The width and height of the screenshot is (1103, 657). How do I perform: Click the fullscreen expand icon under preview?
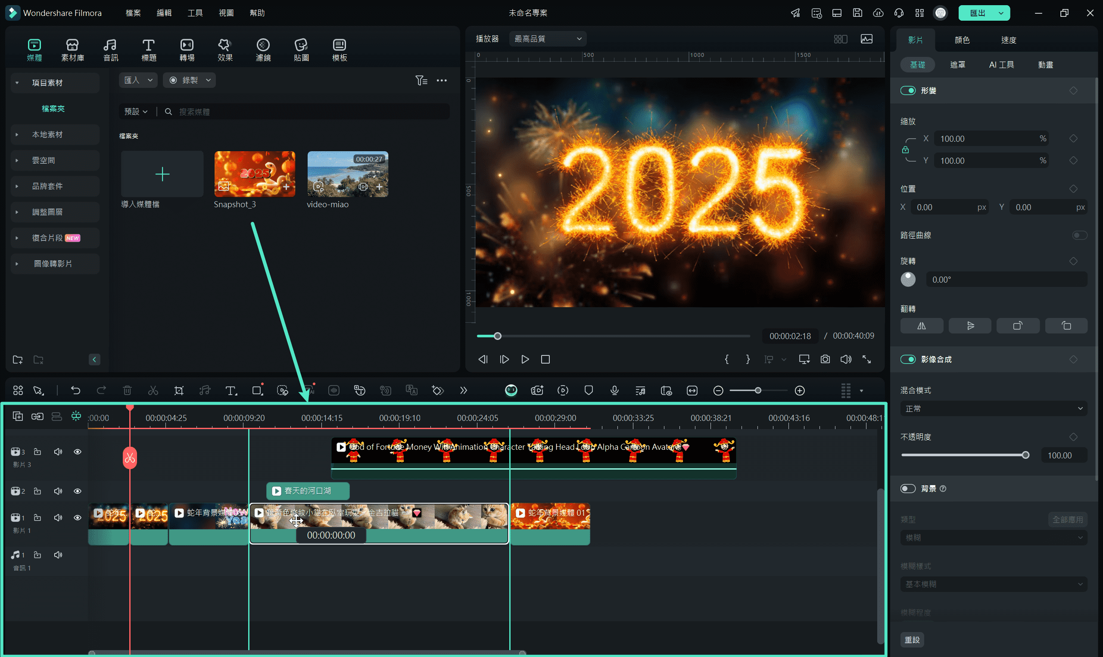coord(866,359)
